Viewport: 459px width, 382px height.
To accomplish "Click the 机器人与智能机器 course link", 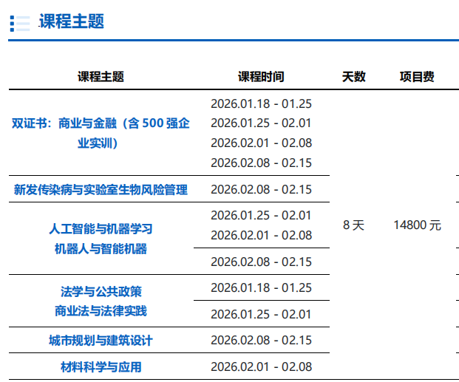I will pyautogui.click(x=101, y=249).
